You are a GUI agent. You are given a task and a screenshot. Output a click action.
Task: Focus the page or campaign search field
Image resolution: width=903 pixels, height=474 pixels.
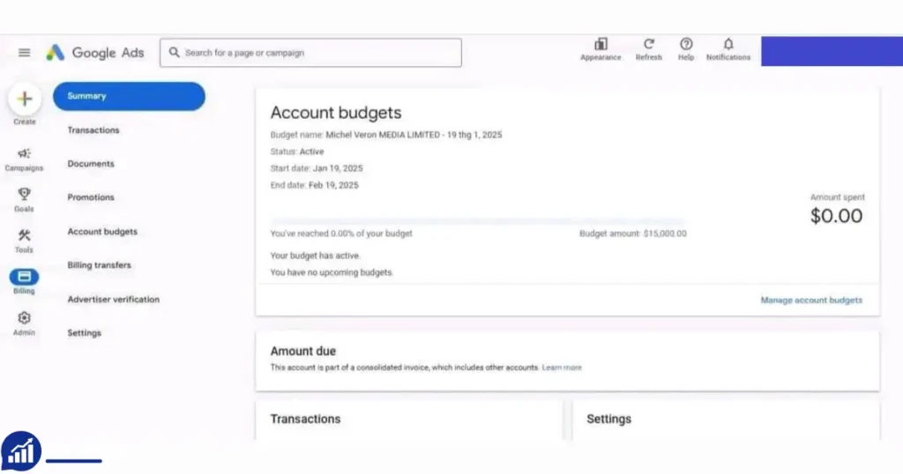pos(310,52)
